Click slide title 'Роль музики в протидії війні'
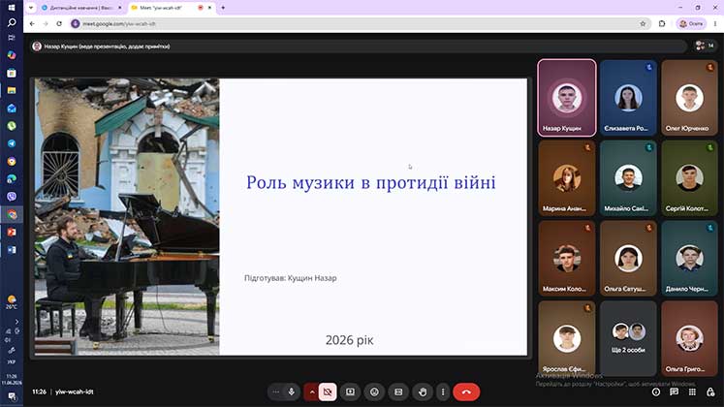 pyautogui.click(x=371, y=182)
